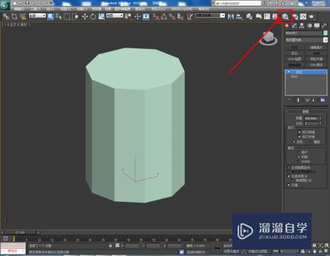Open the named selection sets dropdown
The image size is (330, 256).
coord(210,16)
